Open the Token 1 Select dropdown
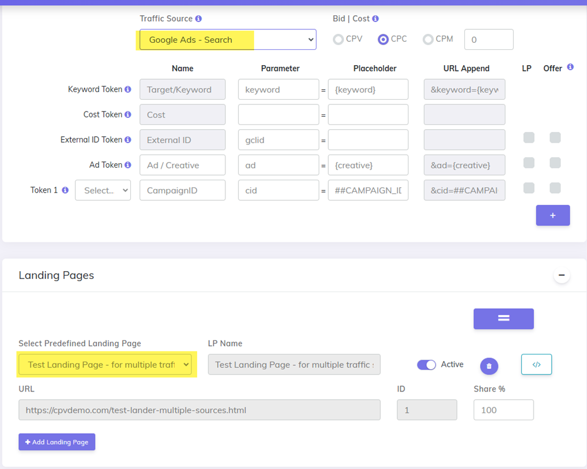Screen dimensions: 587x469 pyautogui.click(x=103, y=190)
